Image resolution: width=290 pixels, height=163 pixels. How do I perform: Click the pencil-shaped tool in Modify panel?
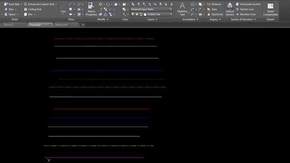click(101, 9)
